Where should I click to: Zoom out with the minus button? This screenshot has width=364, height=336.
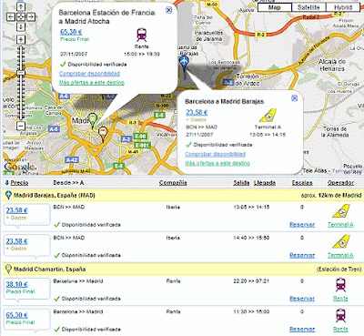pyautogui.click(x=21, y=126)
